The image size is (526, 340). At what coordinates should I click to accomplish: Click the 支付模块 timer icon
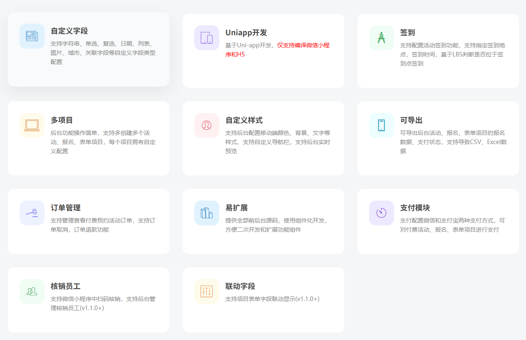382,213
